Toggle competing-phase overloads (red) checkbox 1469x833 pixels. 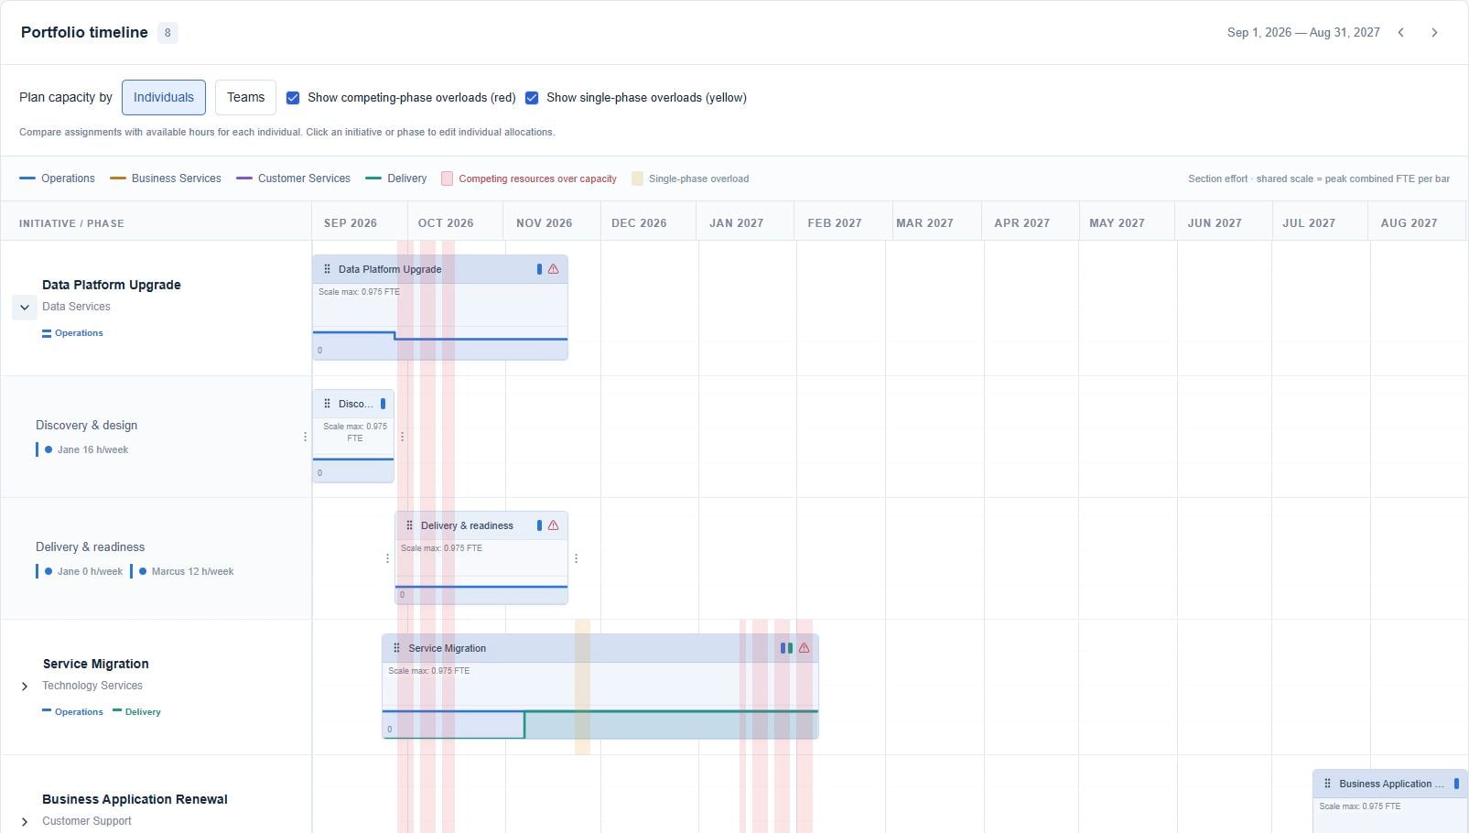pos(293,98)
